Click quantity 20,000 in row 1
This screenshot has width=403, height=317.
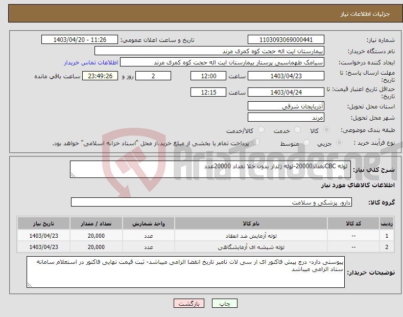pyautogui.click(x=96, y=236)
